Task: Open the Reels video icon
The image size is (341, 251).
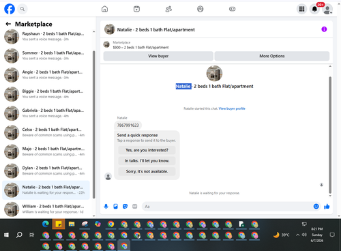Action: (136, 9)
